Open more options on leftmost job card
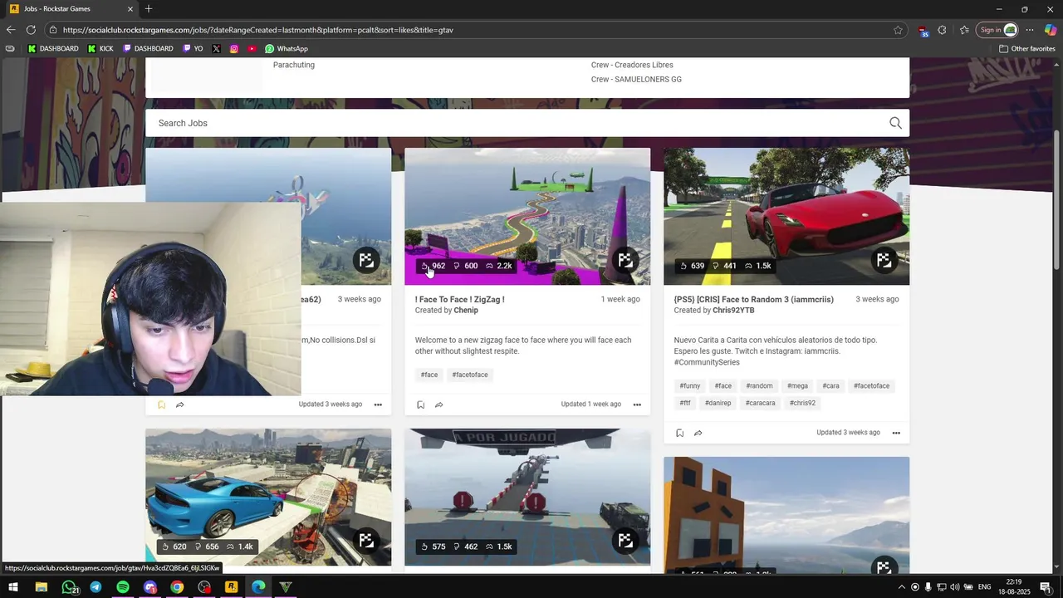Screen dimensions: 1063x598 pyautogui.click(x=378, y=404)
